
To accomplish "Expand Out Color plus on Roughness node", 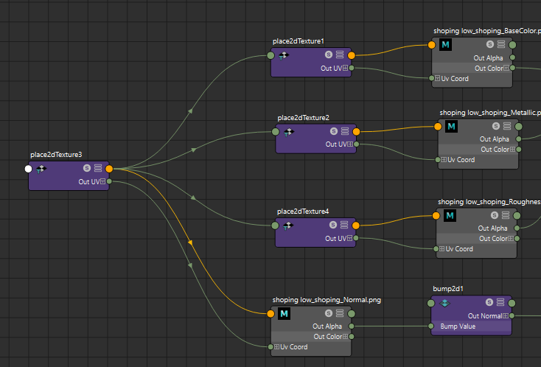I will pos(511,238).
